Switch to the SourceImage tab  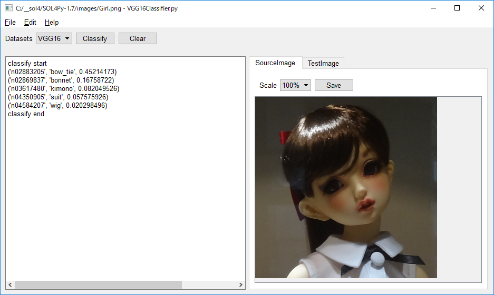pyautogui.click(x=275, y=63)
